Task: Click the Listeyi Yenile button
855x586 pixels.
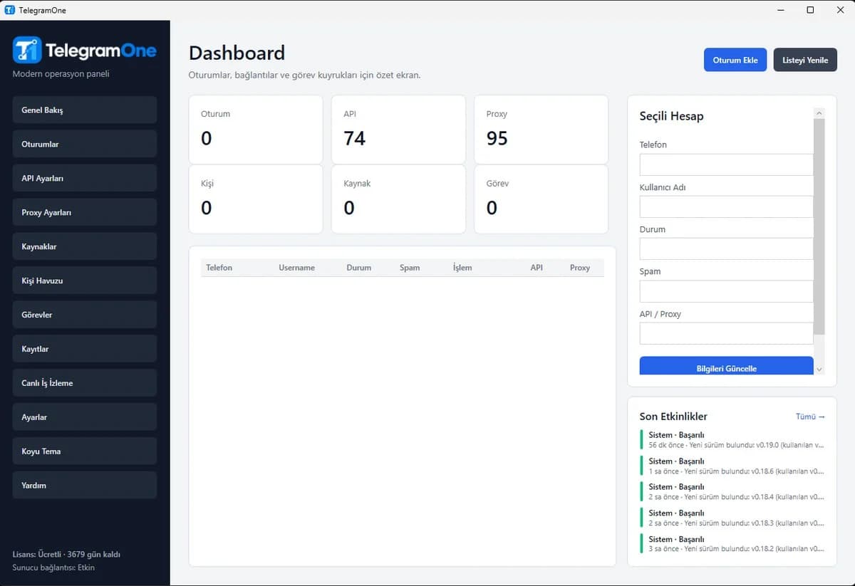Action: tap(805, 60)
